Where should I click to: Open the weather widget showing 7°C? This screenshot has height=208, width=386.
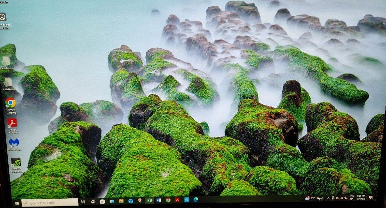[x=314, y=198]
